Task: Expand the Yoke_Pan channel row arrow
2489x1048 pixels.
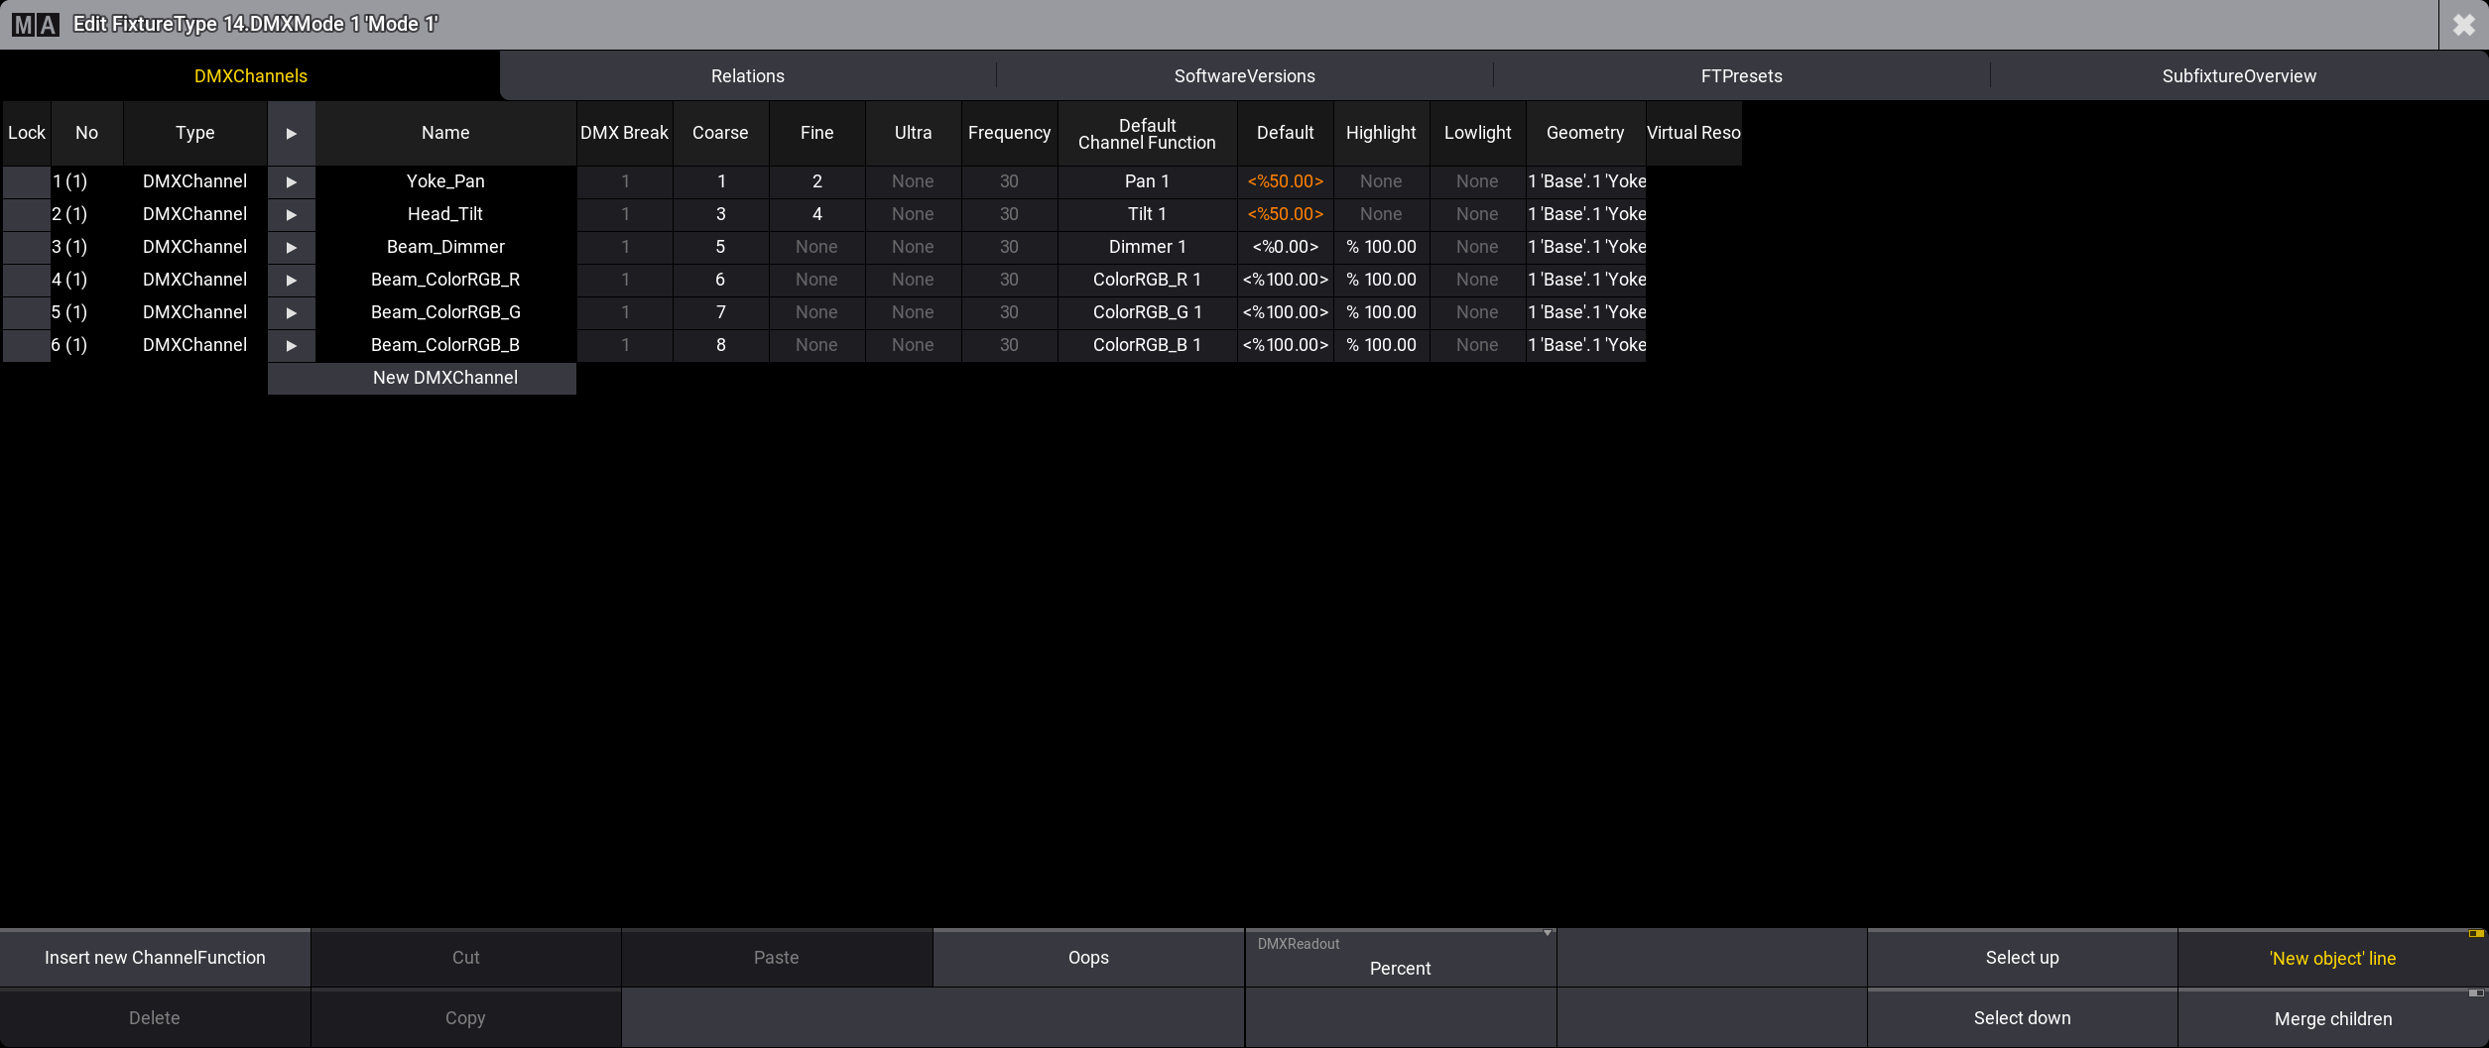Action: point(291,181)
